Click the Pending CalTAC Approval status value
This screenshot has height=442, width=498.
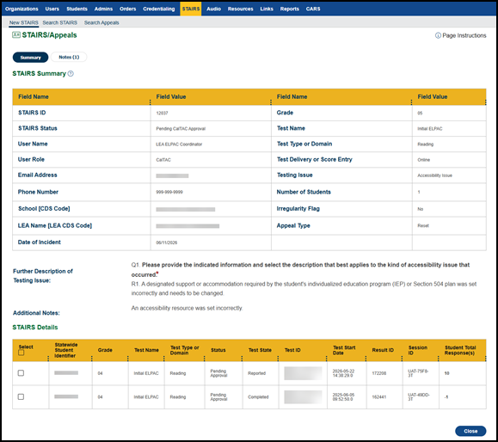181,129
